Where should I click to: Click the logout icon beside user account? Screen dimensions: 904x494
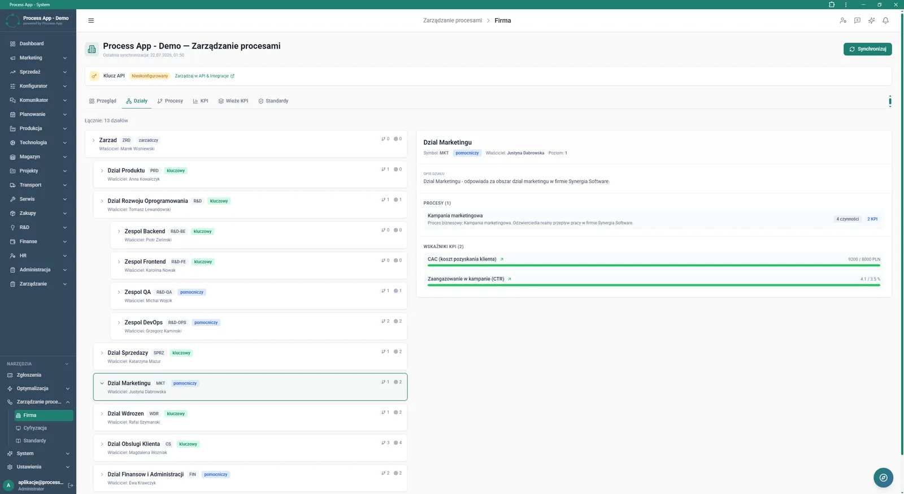tap(71, 485)
